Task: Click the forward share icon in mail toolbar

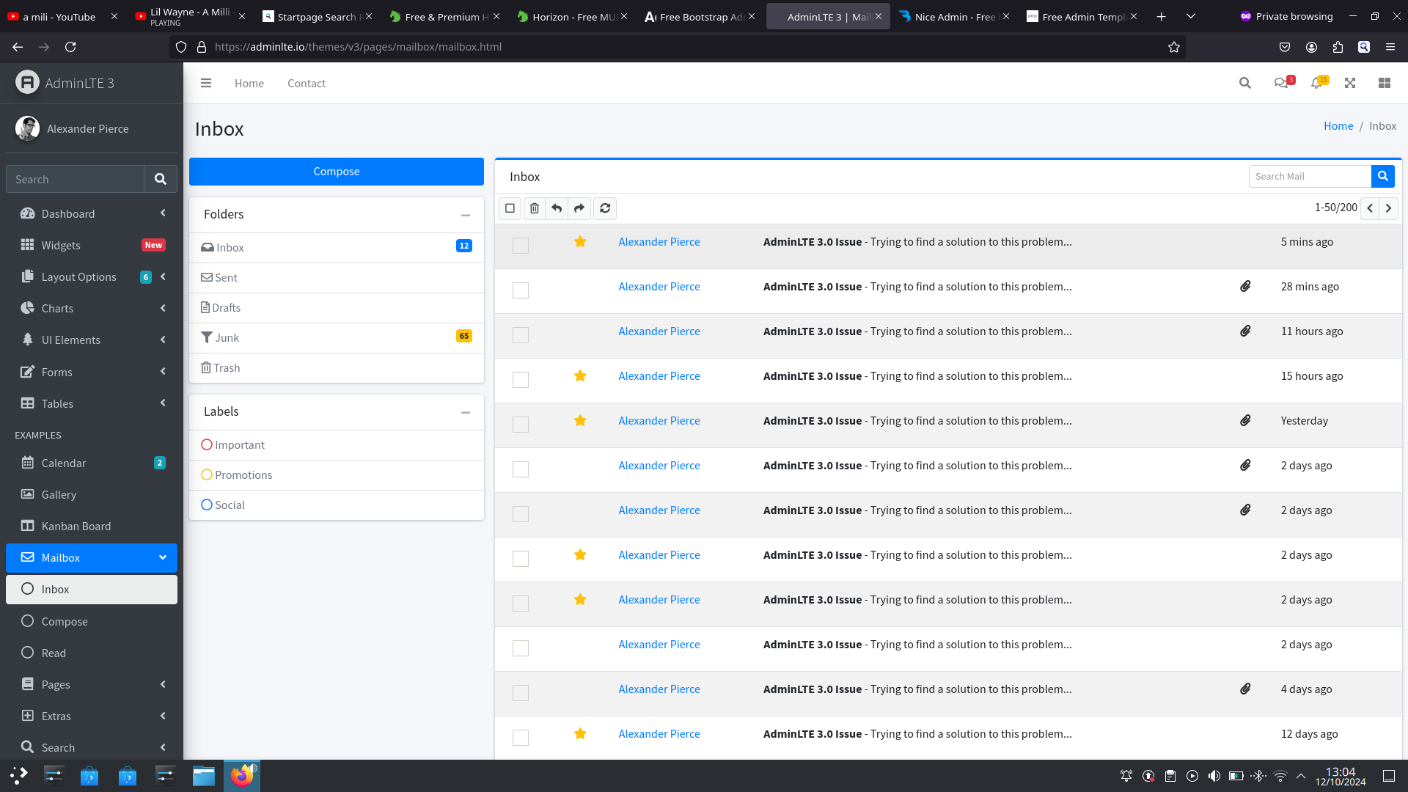Action: pos(579,208)
